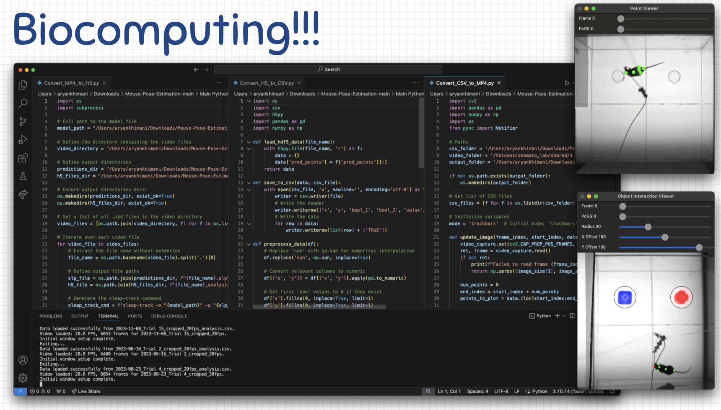The image size is (721, 410).
Task: Collapse the 'with open' block at line 14
Action: 249,190
